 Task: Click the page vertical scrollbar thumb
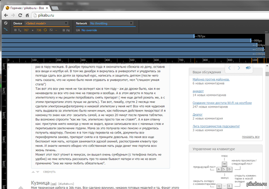click(x=267, y=74)
